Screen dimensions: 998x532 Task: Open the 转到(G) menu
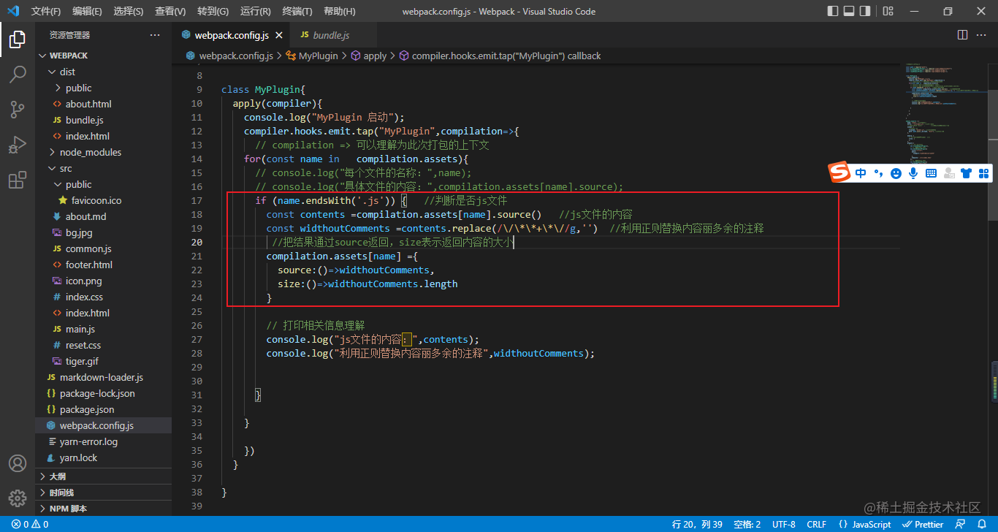[x=213, y=11]
